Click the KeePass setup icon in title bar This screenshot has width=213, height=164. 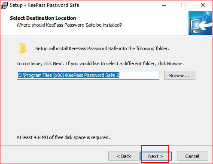point(4,5)
